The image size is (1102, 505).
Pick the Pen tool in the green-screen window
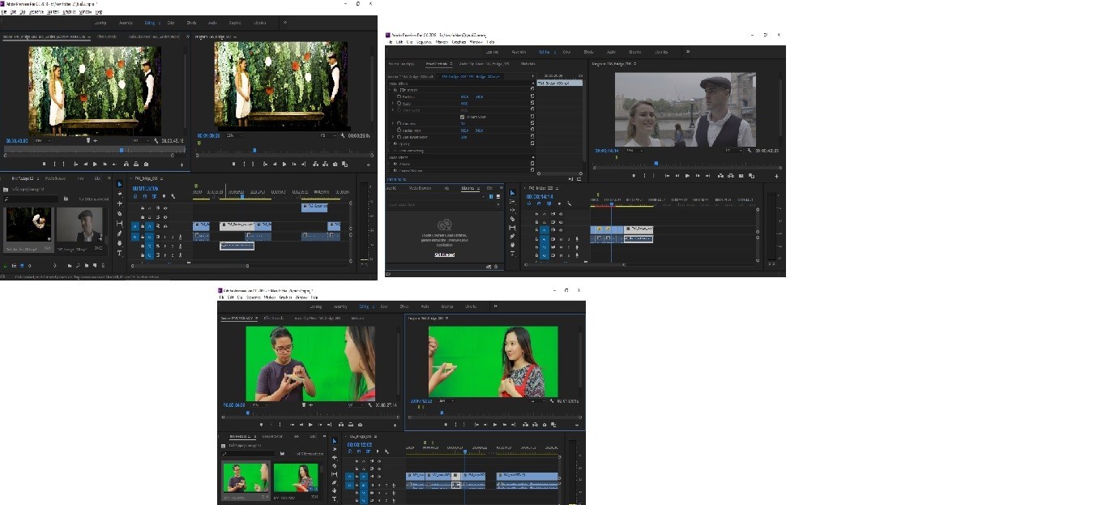point(335,482)
